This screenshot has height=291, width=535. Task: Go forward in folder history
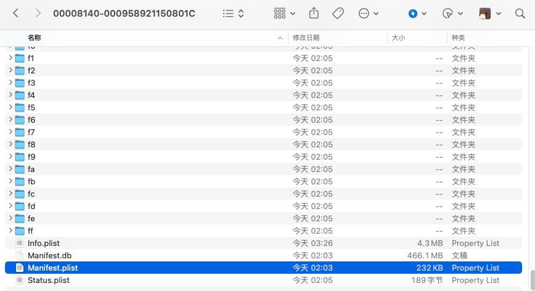pos(38,14)
